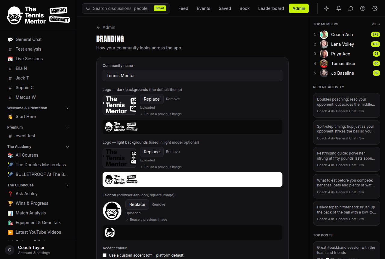Screen dimensions: 385x259
Task: Remove the favicon image
Action: [x=159, y=204]
